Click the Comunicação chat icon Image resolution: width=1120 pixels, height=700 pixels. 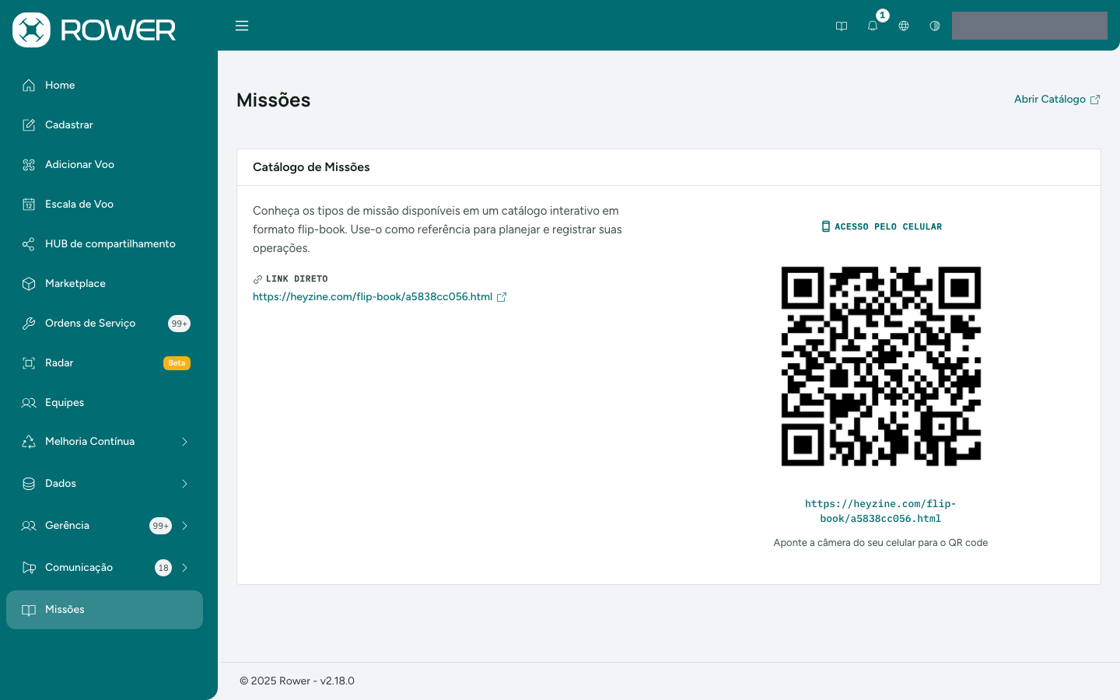(29, 567)
